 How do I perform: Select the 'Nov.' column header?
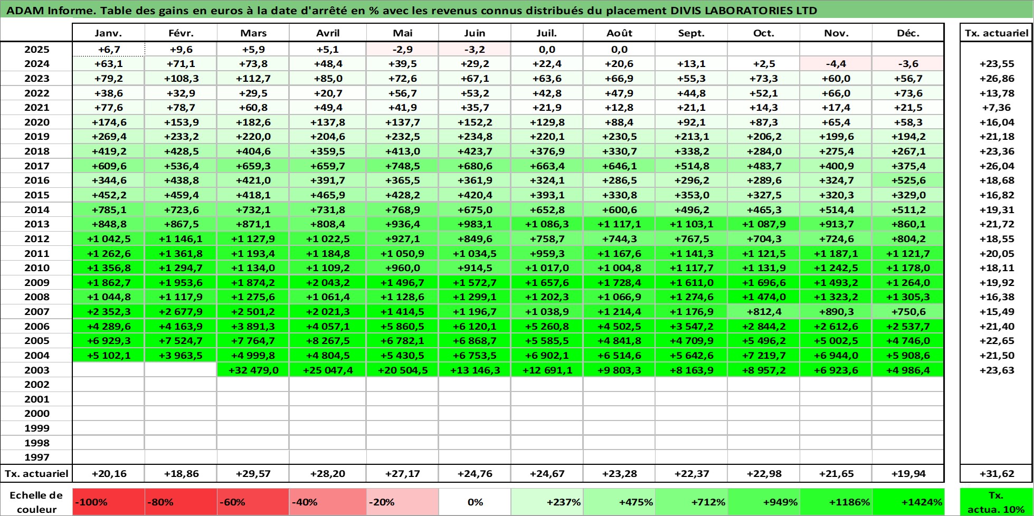(836, 33)
